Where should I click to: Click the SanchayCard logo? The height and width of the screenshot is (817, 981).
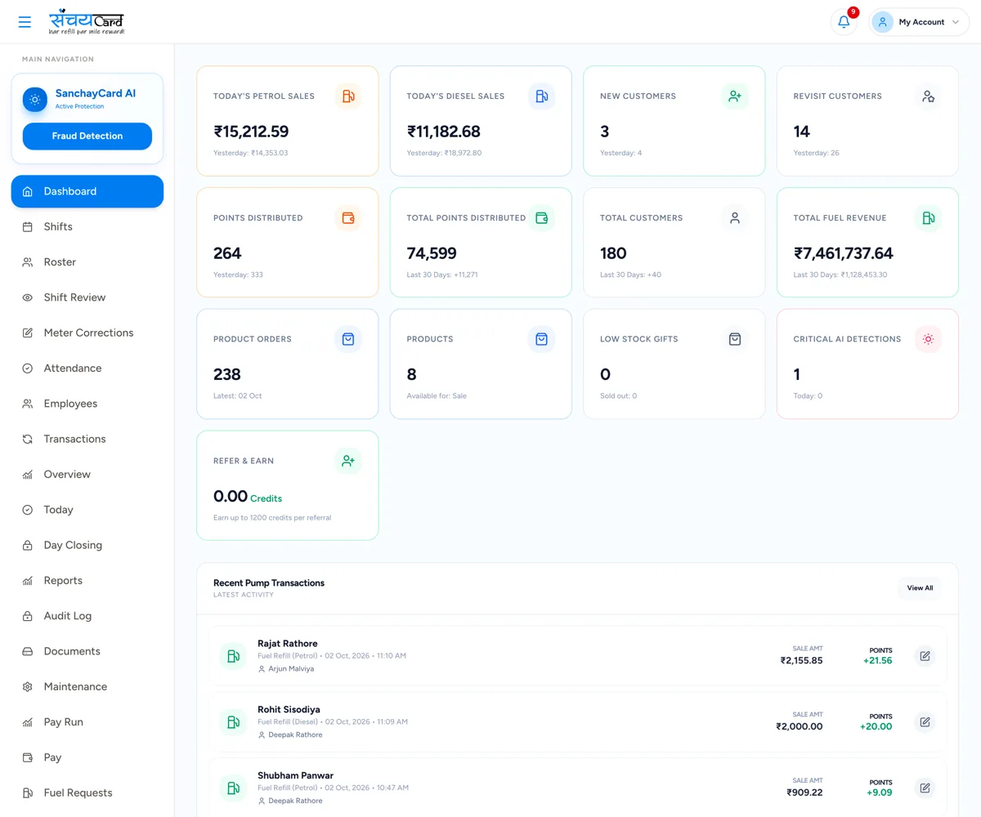coord(87,22)
